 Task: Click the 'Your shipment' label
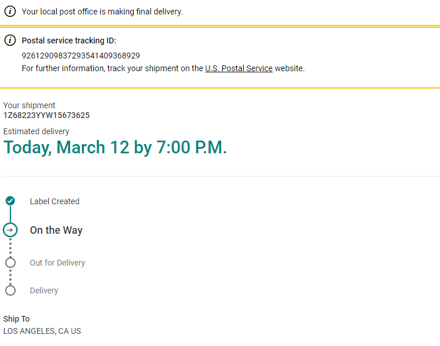point(29,105)
